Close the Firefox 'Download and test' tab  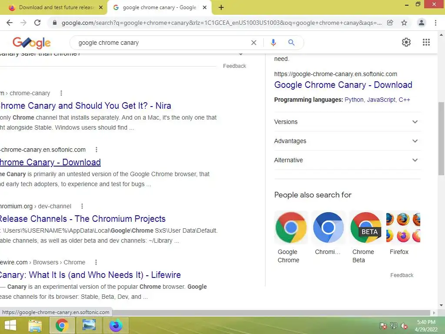click(x=101, y=8)
